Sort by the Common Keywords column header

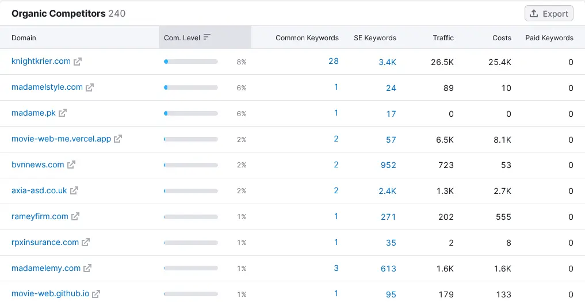tap(307, 38)
